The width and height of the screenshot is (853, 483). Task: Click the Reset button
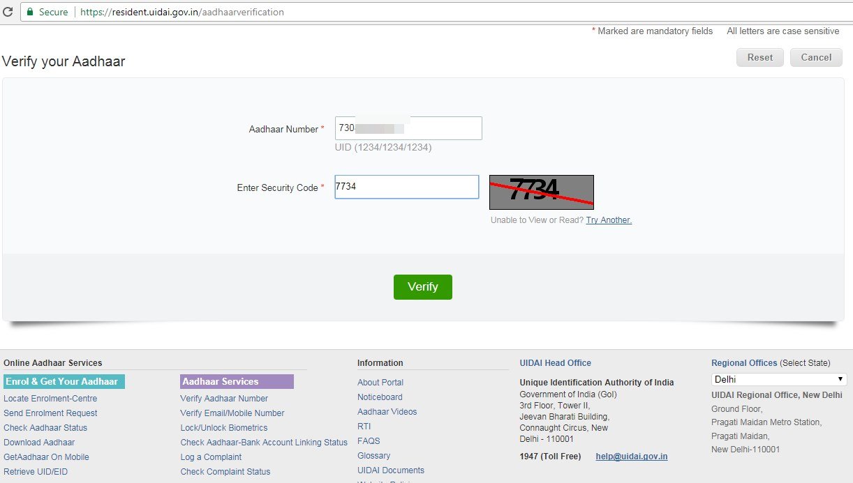pos(760,57)
